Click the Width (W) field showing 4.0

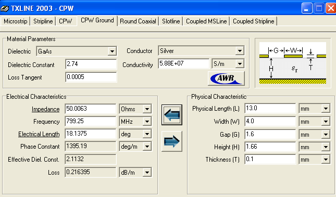pyautogui.click(x=270, y=121)
